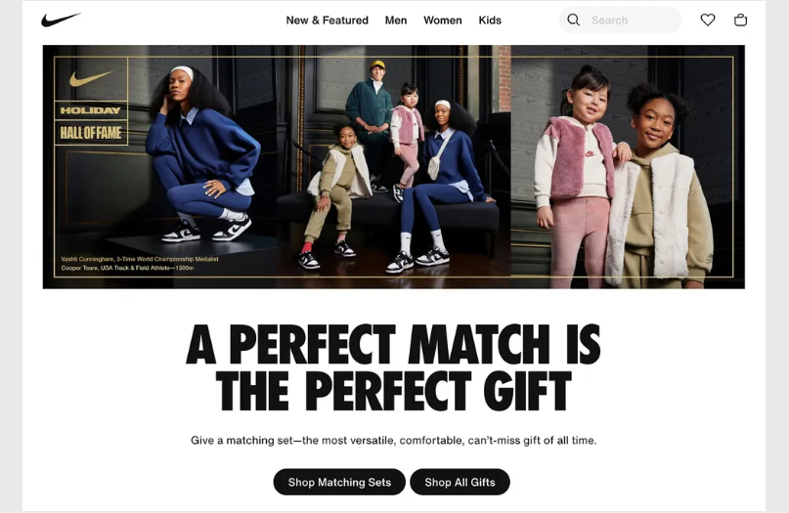Open the shopping bag icon

click(x=740, y=21)
